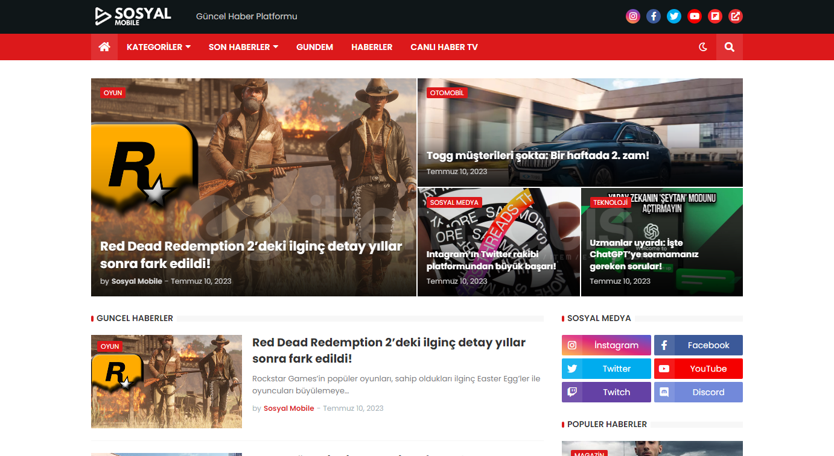Click the Discord button in the sidebar

click(x=698, y=392)
